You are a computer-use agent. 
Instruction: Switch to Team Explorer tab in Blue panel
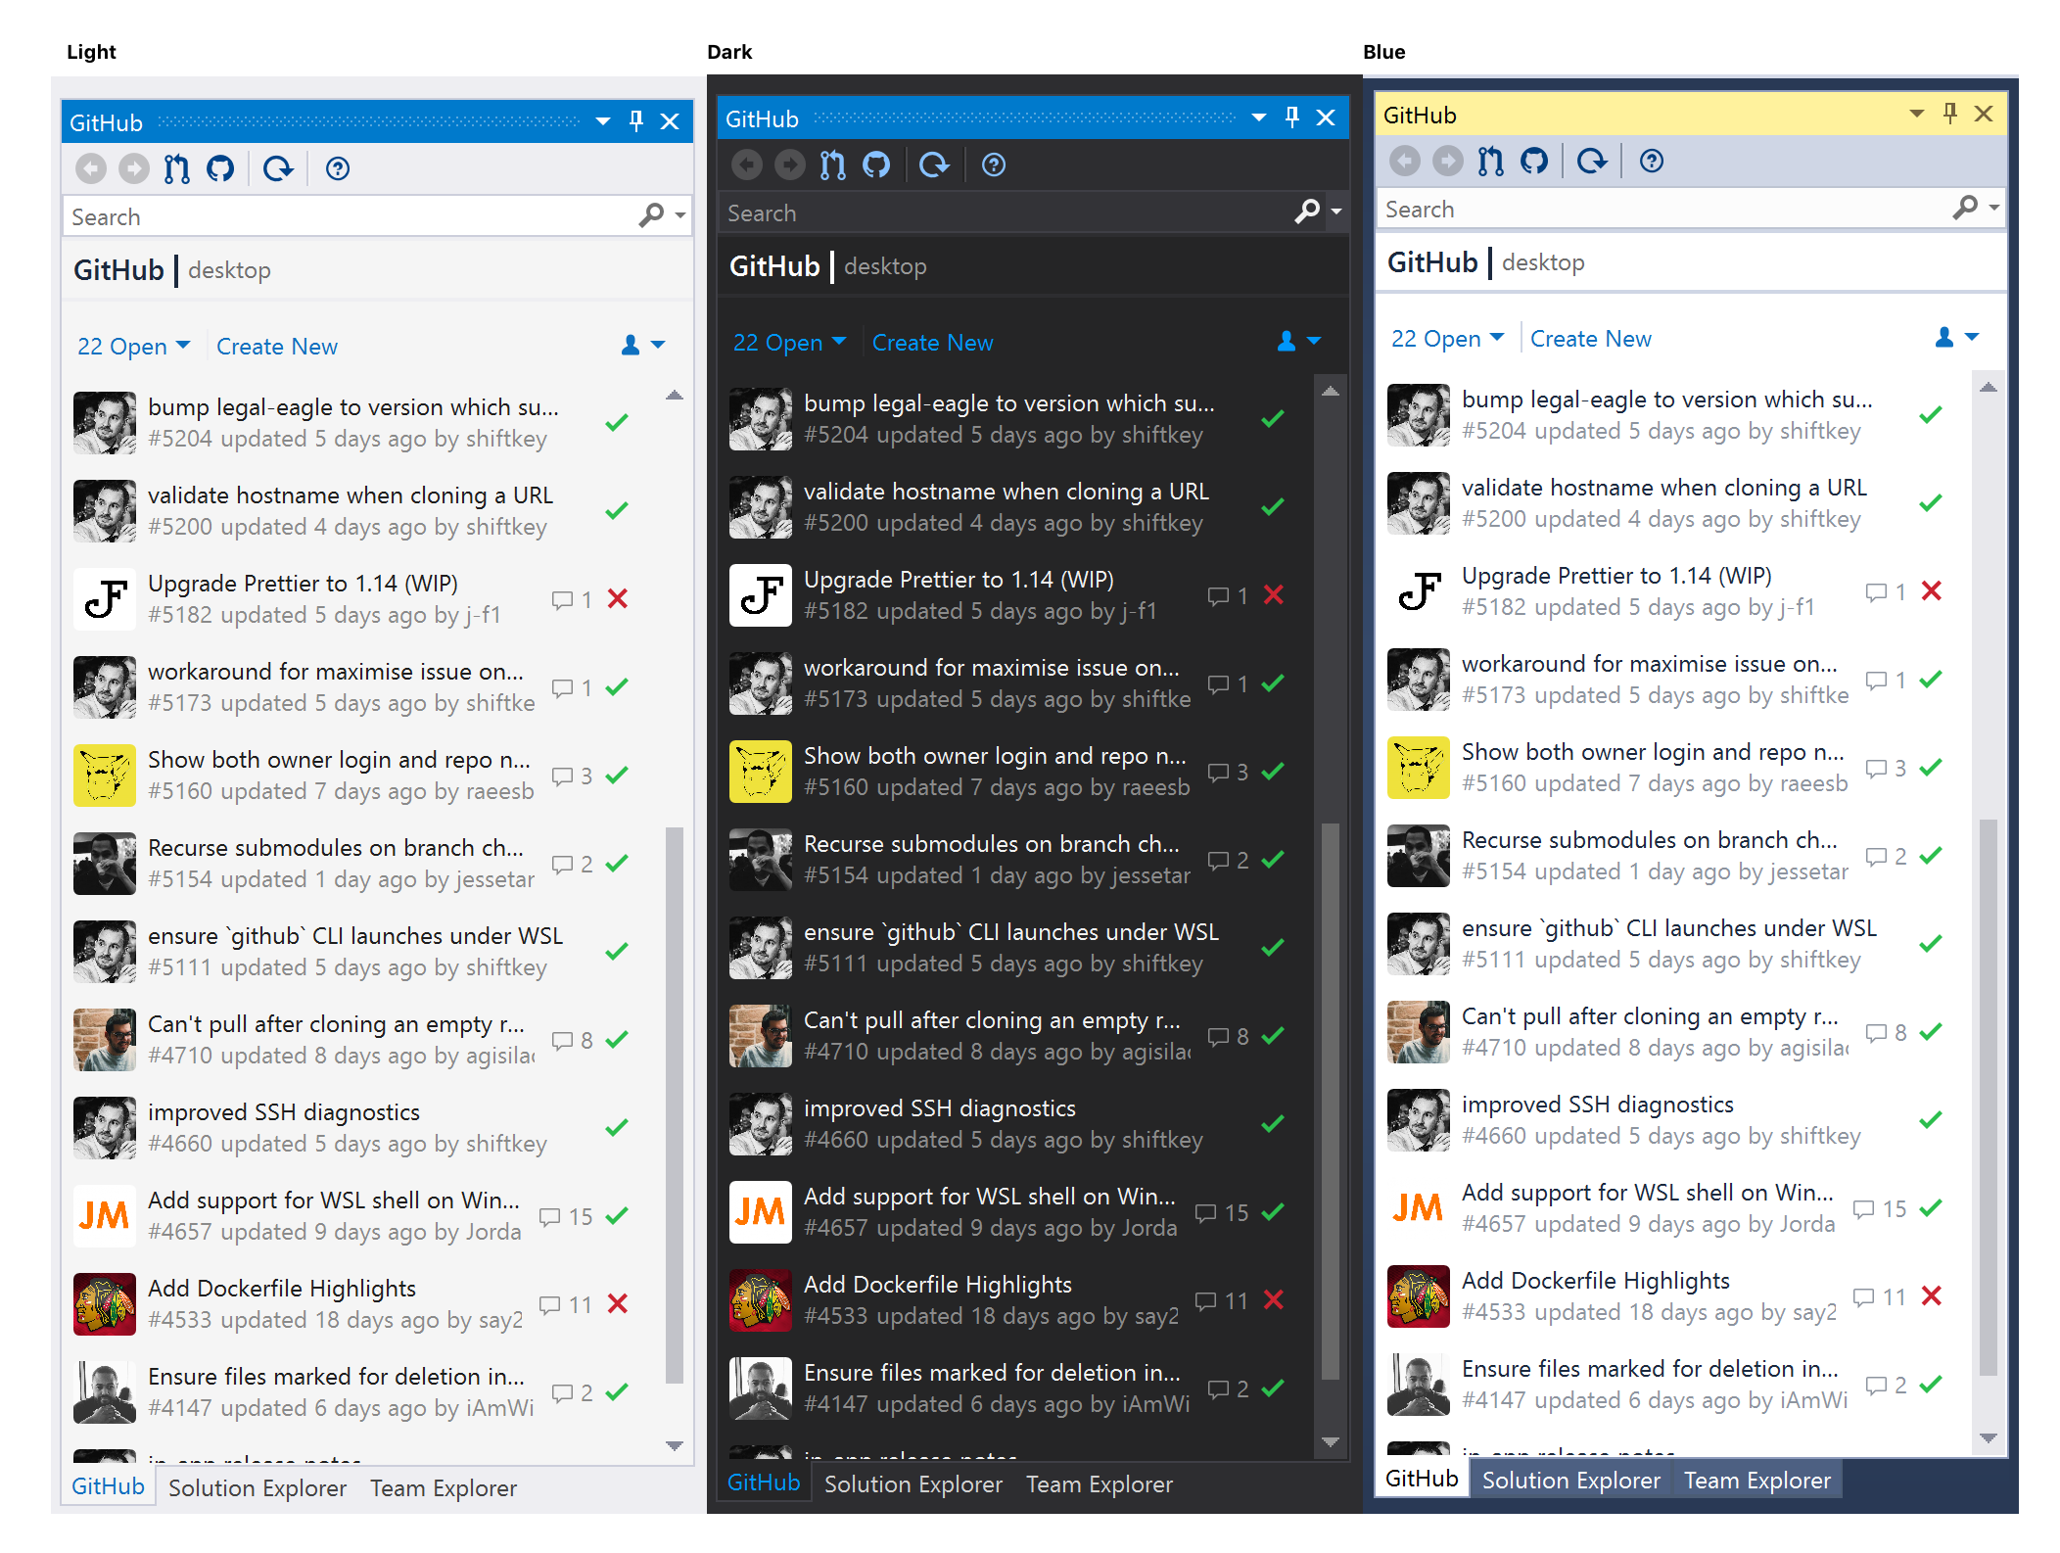click(x=1756, y=1481)
